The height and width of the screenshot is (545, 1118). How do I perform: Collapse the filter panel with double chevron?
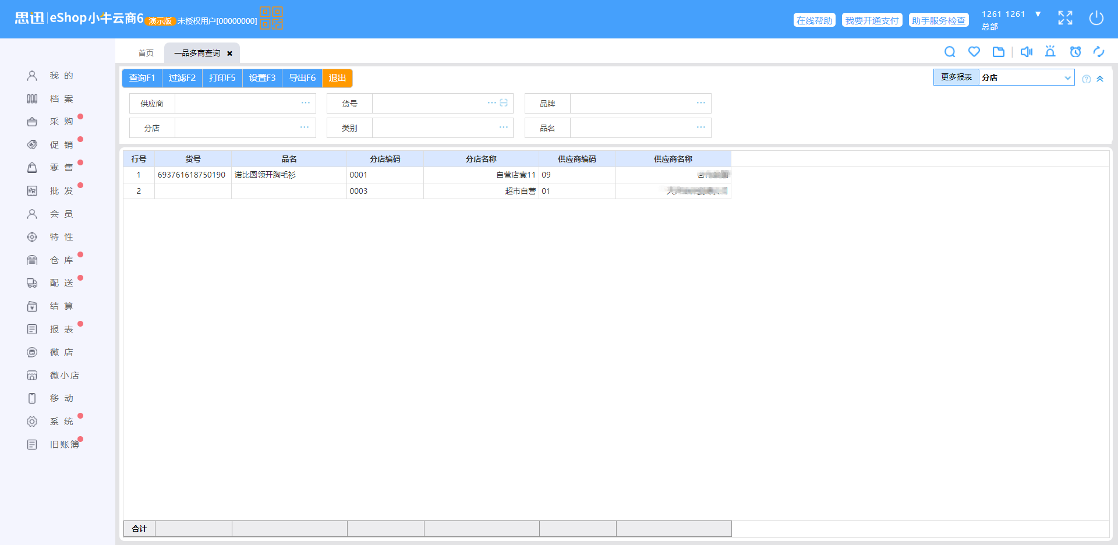(x=1100, y=79)
